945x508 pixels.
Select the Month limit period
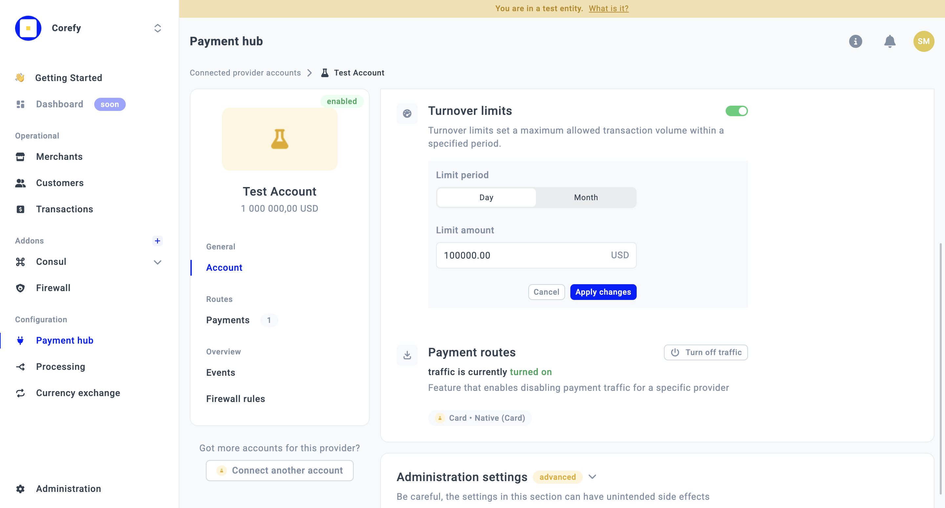point(585,198)
